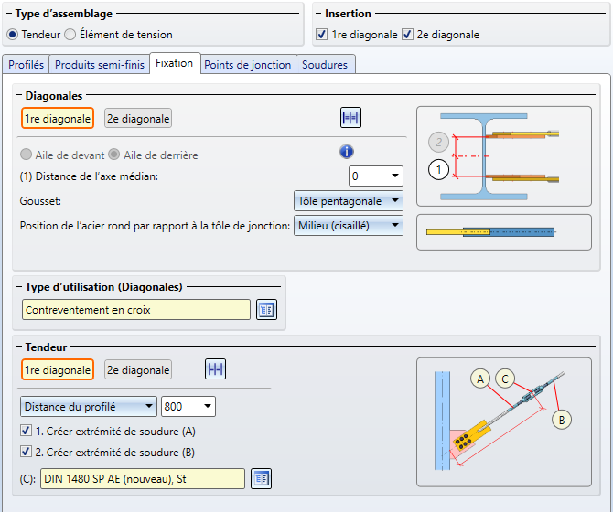
Task: Switch to the Profilés tab
Action: 26,65
